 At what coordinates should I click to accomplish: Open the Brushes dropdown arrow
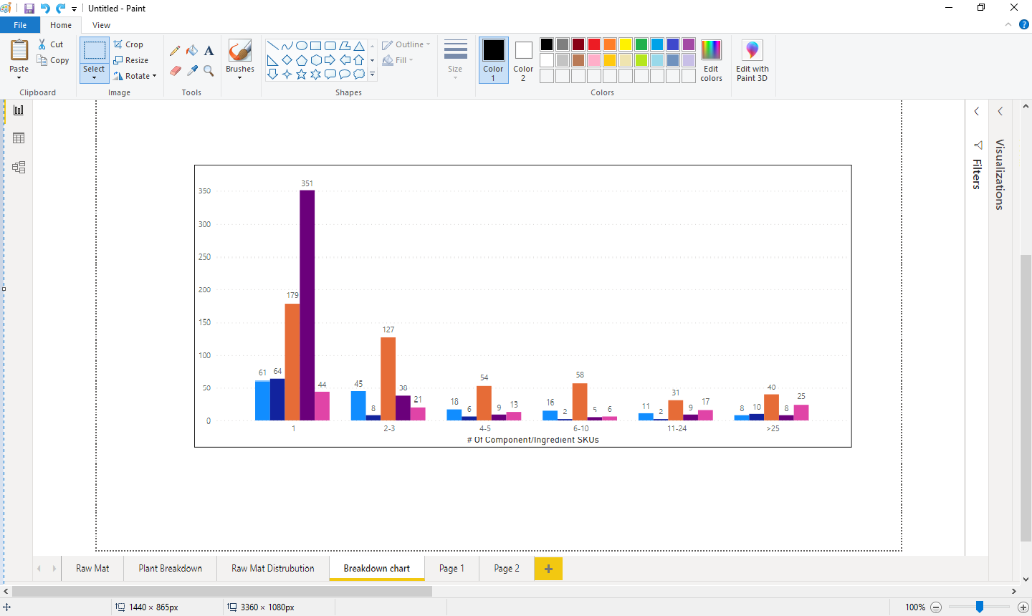(x=239, y=77)
